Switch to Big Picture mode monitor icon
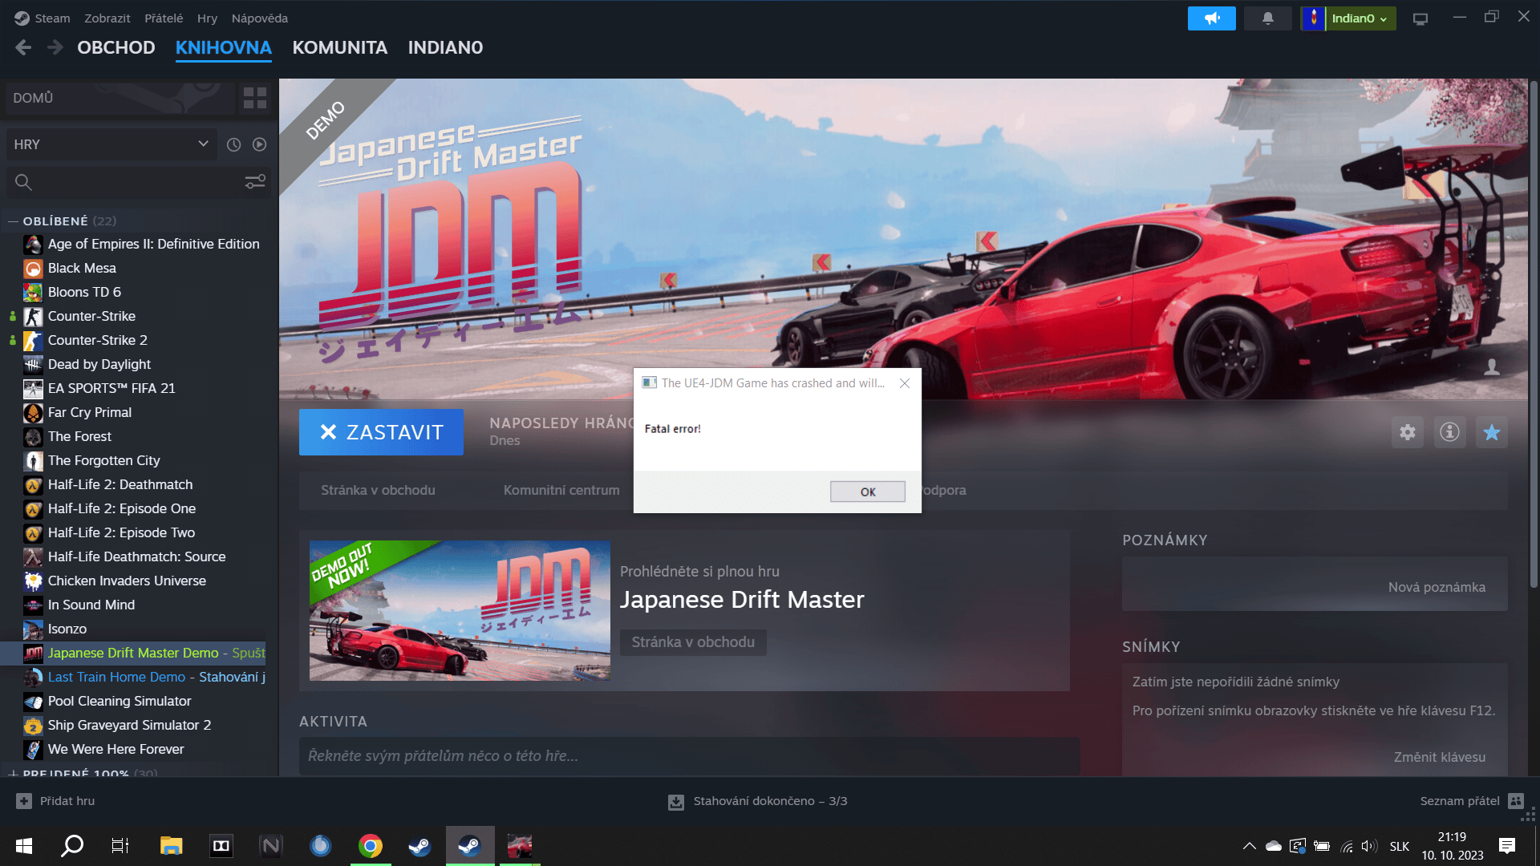The height and width of the screenshot is (866, 1540). (x=1420, y=18)
